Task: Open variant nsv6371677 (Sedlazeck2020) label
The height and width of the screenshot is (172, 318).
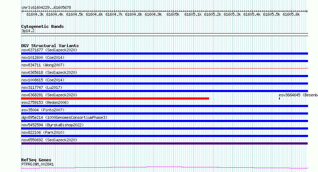Action: click(49, 50)
